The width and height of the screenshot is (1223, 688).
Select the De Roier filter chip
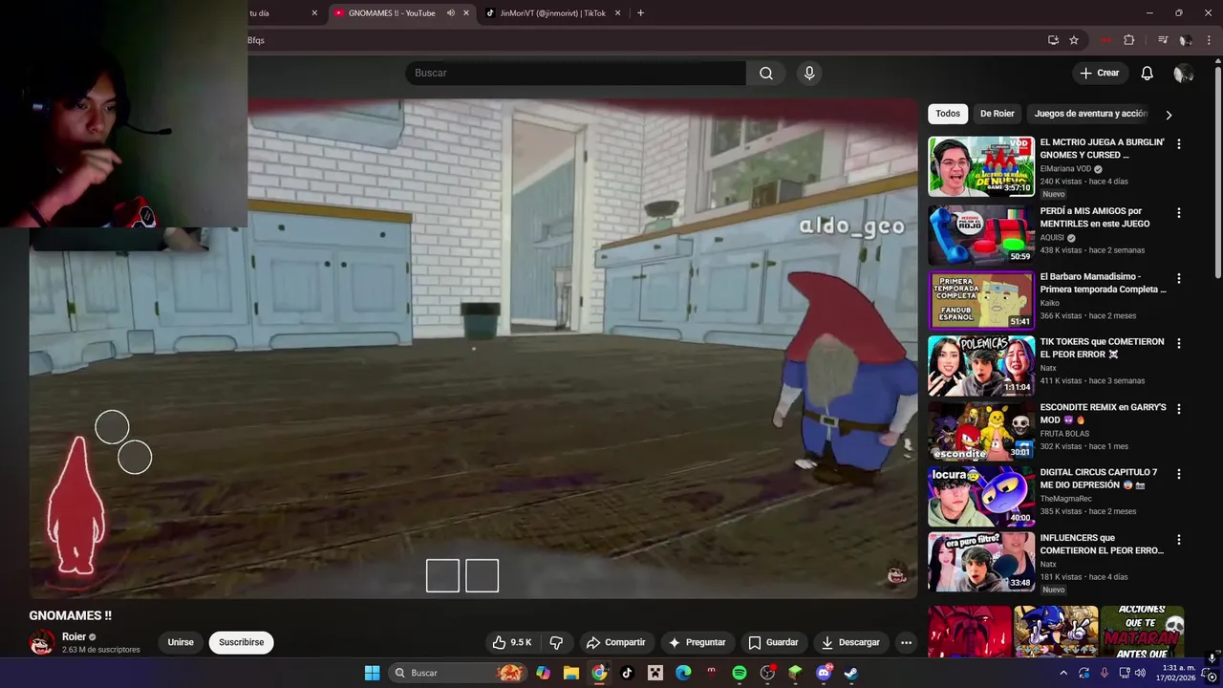coord(997,114)
